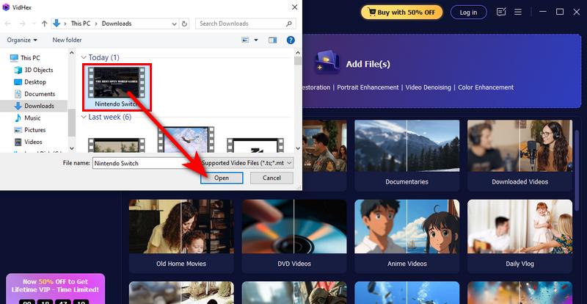587x304 pixels.
Task: Expand the Supported Video Files filter
Action: pyautogui.click(x=247, y=163)
